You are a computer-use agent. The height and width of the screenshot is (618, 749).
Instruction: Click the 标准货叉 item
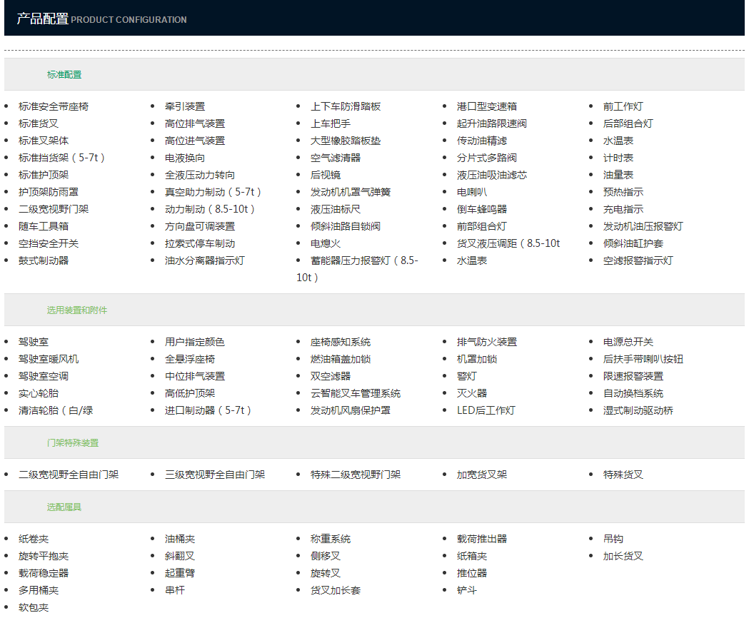39,123
